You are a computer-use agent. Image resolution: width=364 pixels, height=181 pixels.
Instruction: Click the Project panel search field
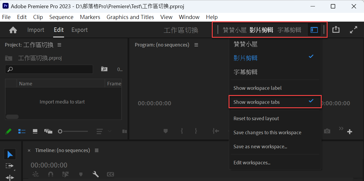[49, 69]
